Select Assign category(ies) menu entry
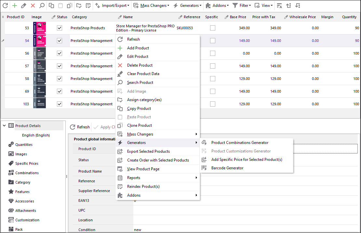This screenshot has height=233, width=361. point(158,100)
